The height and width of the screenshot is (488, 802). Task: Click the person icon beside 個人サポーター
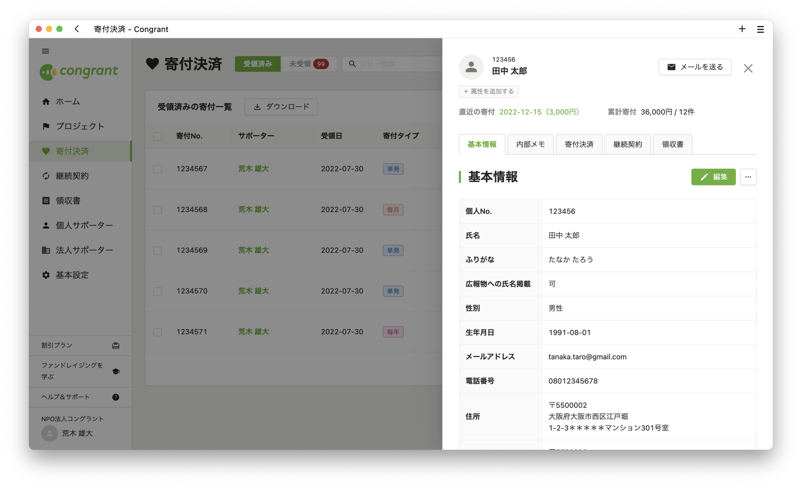click(46, 225)
